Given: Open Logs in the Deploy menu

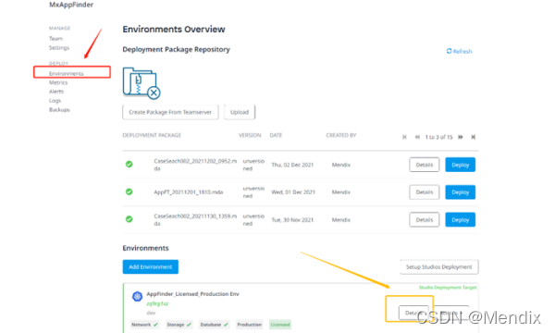Looking at the screenshot, I should 55,101.
